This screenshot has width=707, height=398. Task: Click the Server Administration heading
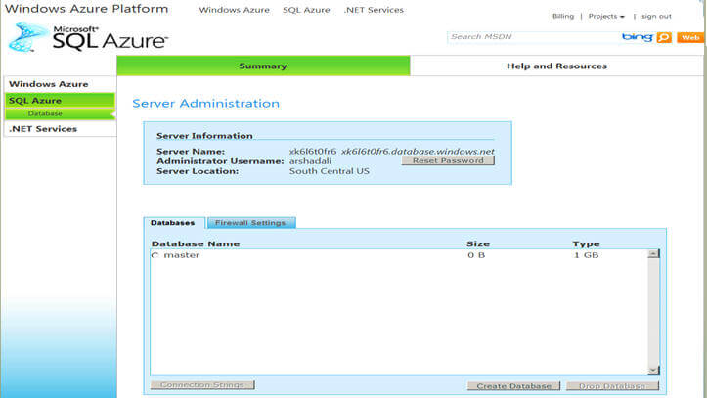click(205, 104)
